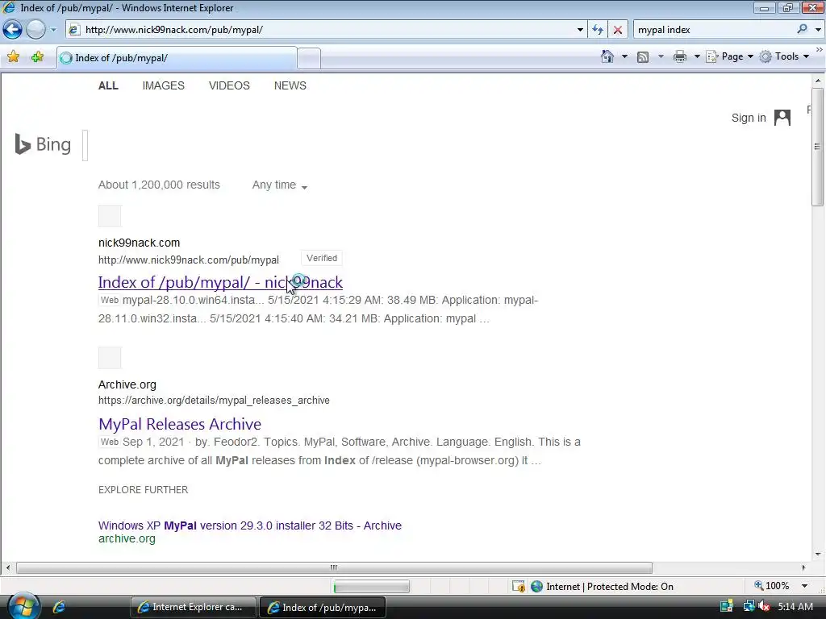This screenshot has width=826, height=619.
Task: Click the 100% zoom level button
Action: tap(772, 586)
